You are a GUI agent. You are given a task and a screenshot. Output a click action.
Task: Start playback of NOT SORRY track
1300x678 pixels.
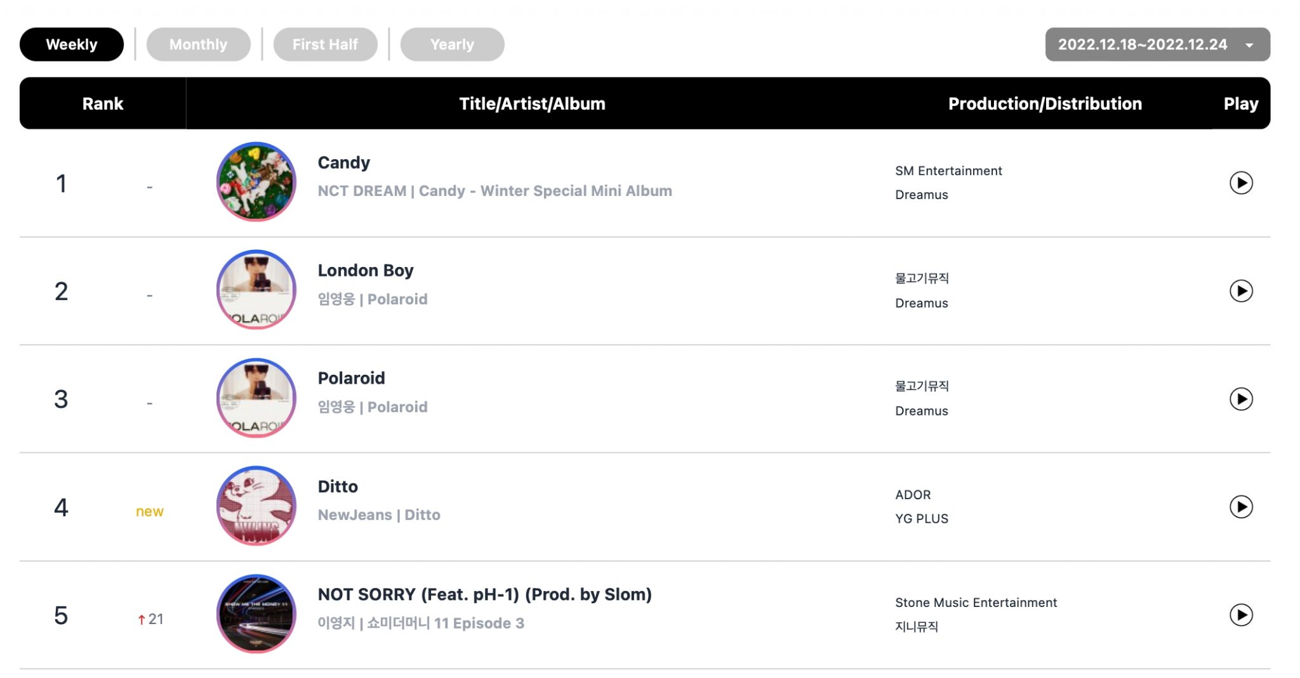tap(1240, 615)
